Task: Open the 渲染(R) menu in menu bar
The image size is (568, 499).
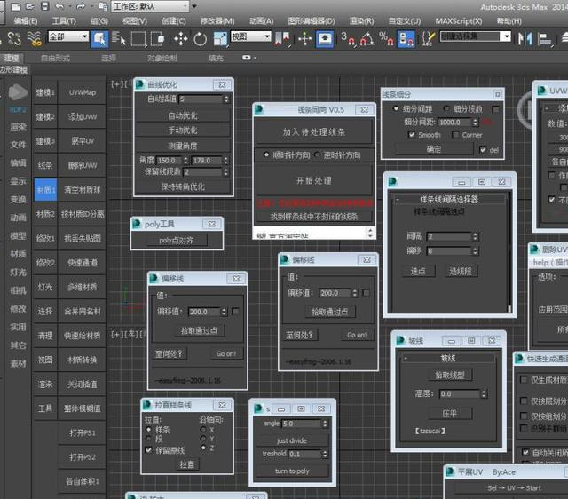Action: (361, 20)
